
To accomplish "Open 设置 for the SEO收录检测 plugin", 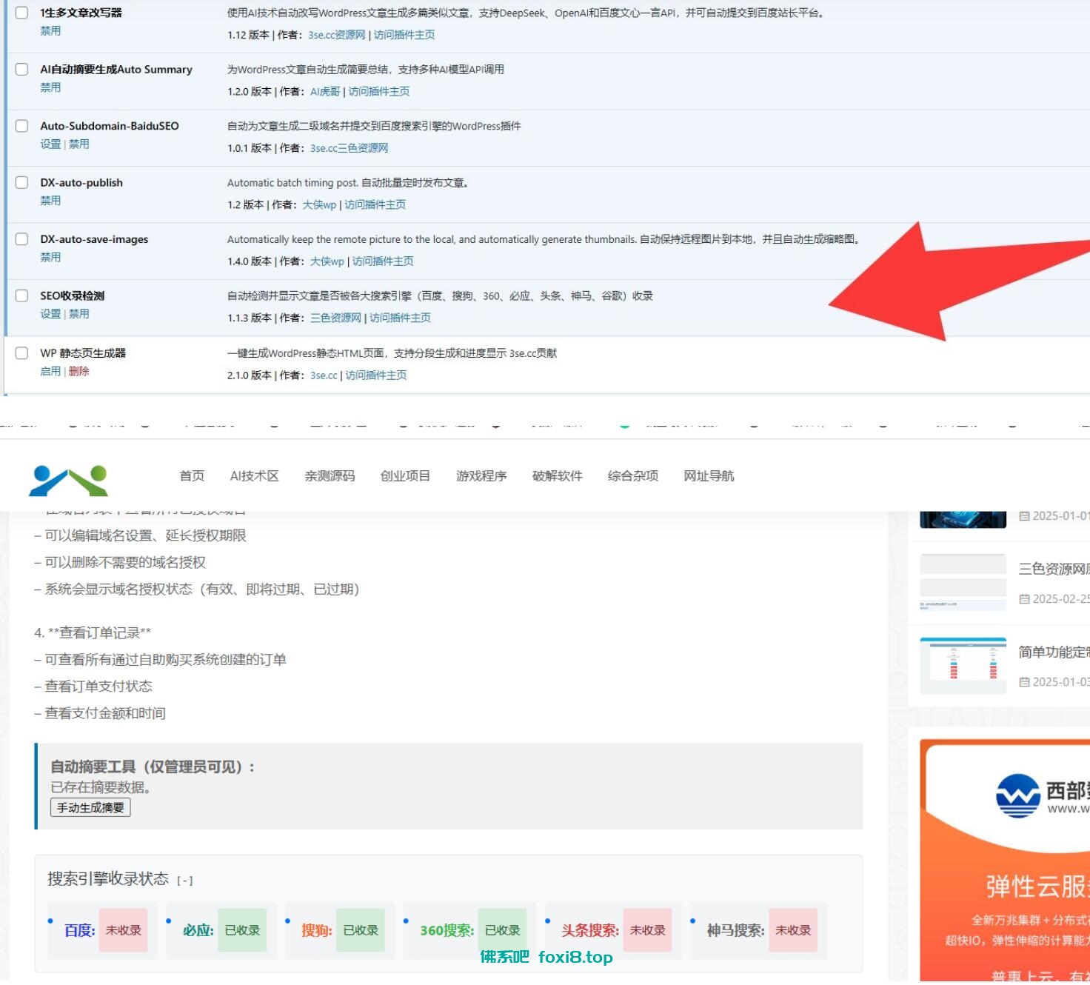I will 50,314.
